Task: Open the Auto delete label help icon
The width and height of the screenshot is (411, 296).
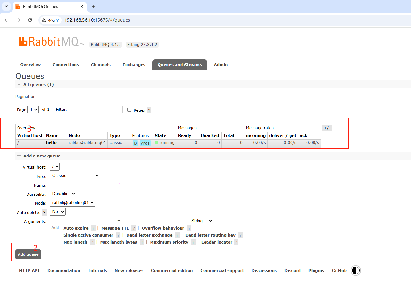Action: click(x=44, y=212)
